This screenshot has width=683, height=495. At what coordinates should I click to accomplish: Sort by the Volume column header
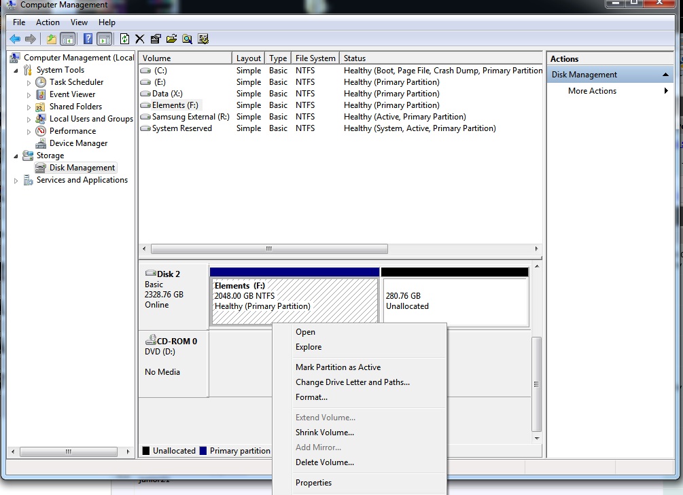[x=185, y=58]
